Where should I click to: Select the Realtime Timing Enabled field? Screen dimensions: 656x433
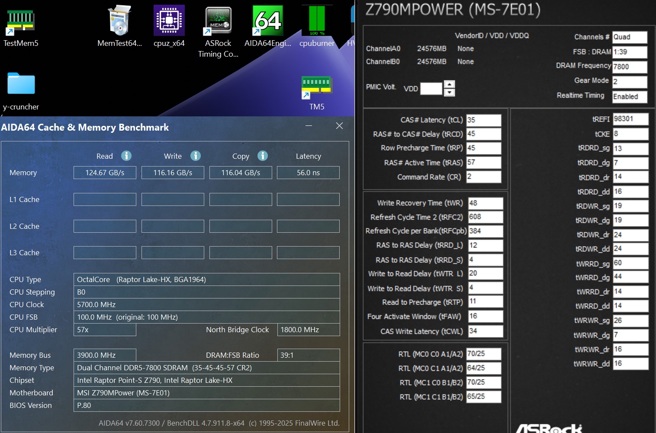pos(630,96)
